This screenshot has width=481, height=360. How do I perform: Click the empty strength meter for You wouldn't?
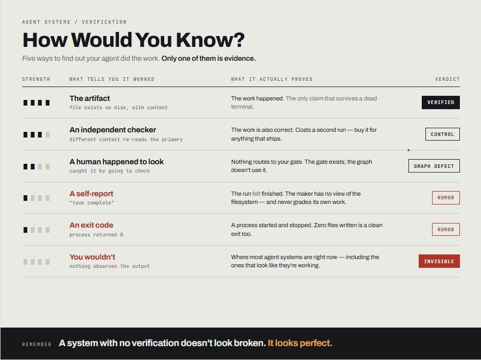pyautogui.click(x=37, y=262)
